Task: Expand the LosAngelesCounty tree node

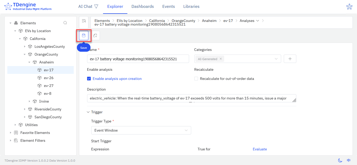Action: click(x=25, y=46)
